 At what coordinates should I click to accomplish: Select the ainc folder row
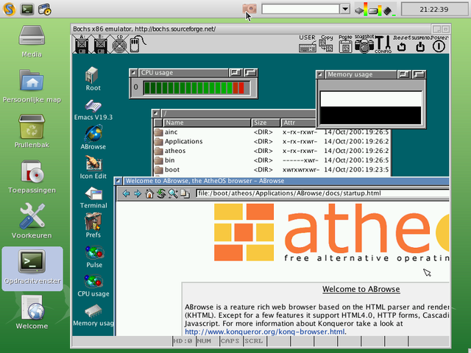272,132
